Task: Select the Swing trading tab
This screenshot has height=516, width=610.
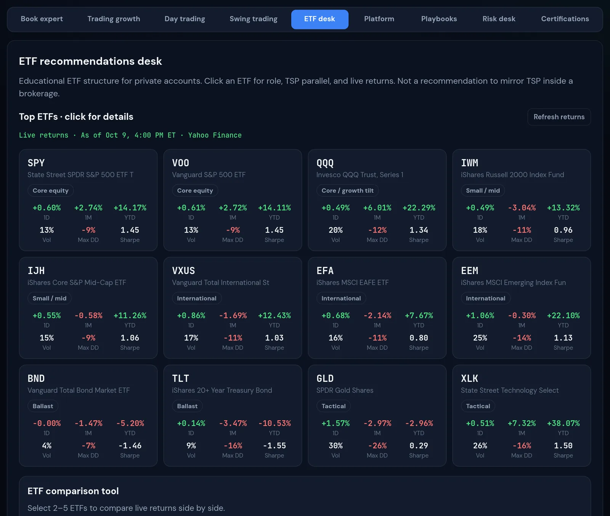Action: pyautogui.click(x=254, y=19)
